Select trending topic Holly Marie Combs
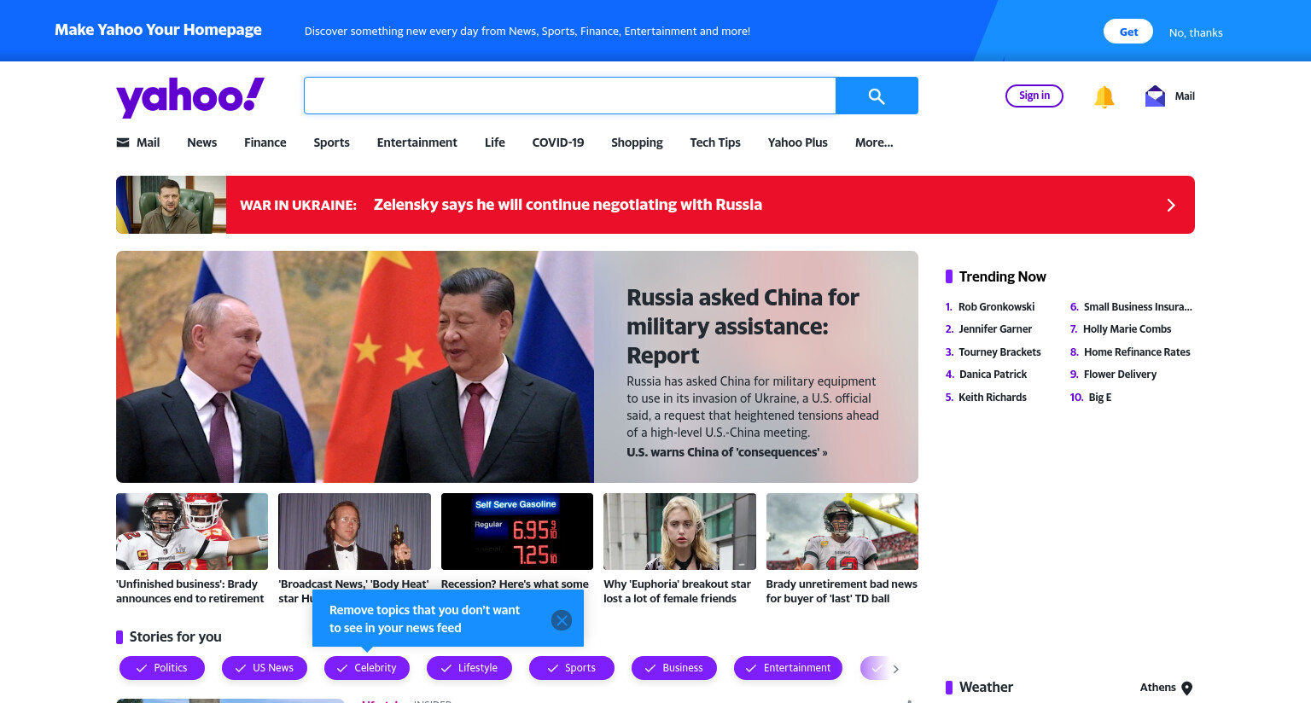The height and width of the screenshot is (703, 1311). pos(1127,329)
